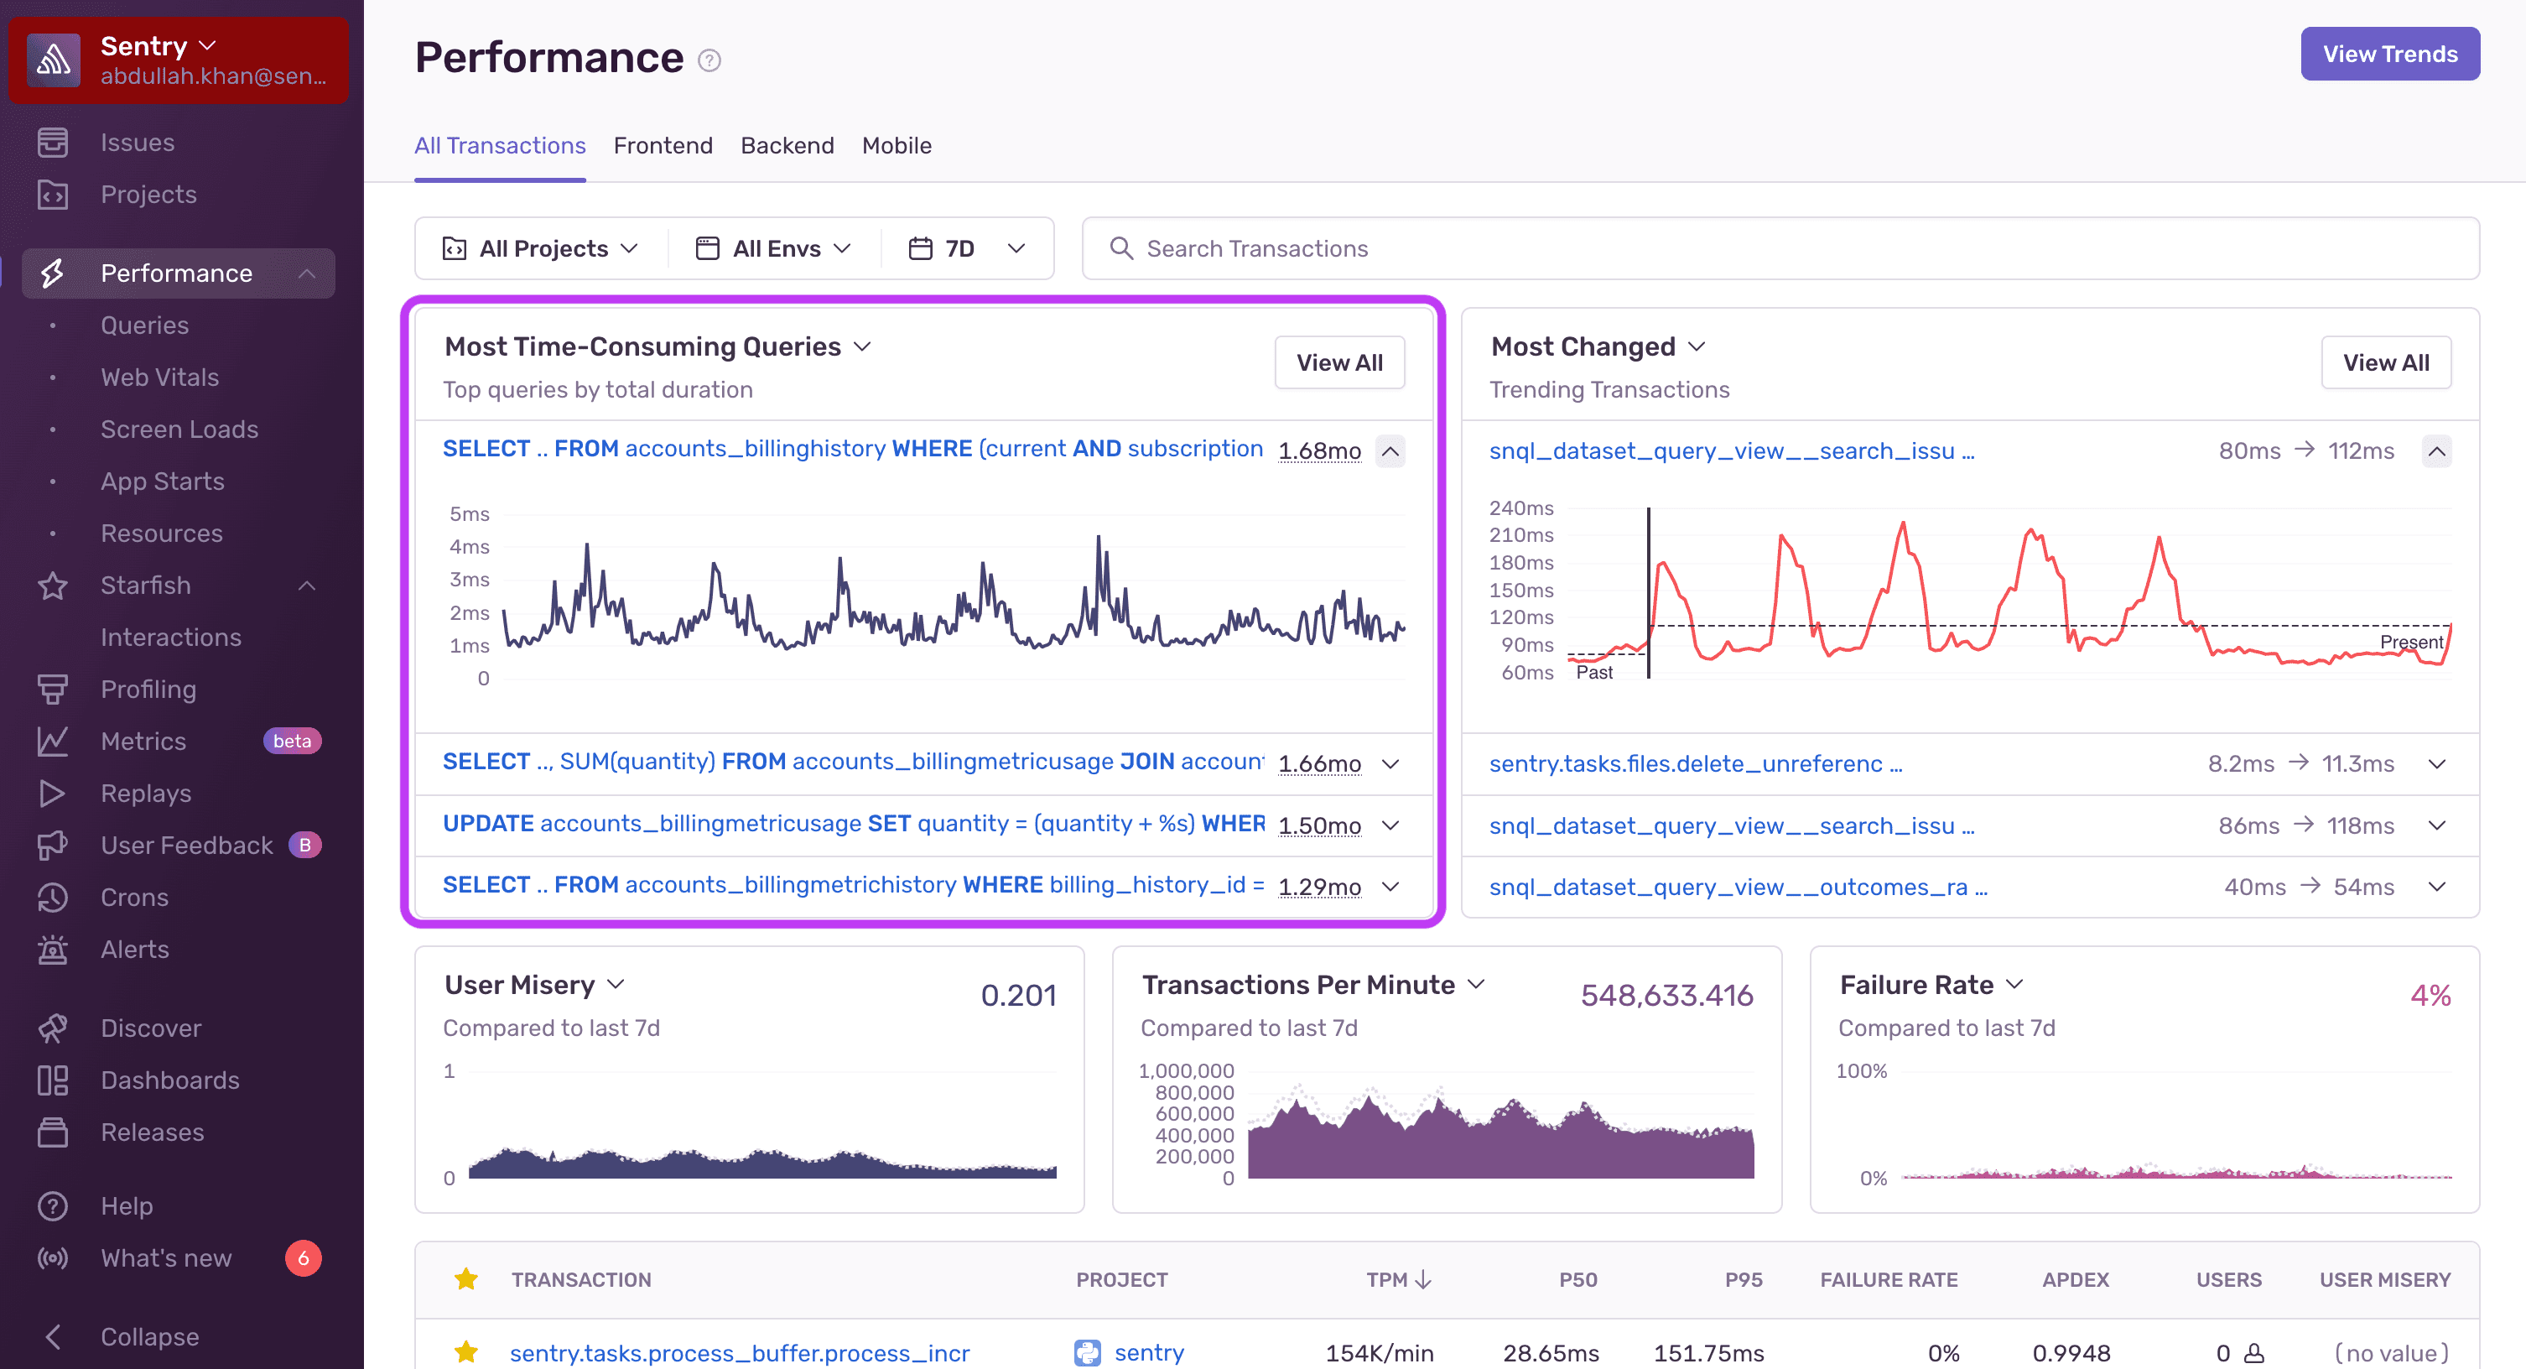
Task: Open the Issues panel from the sidebar
Action: coord(54,141)
